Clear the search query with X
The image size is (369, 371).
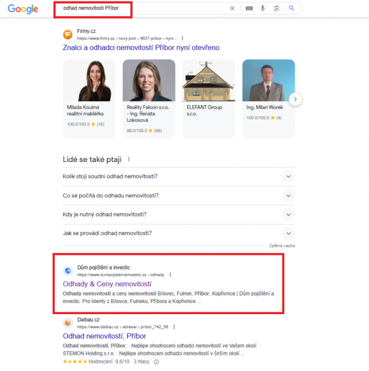pos(232,9)
